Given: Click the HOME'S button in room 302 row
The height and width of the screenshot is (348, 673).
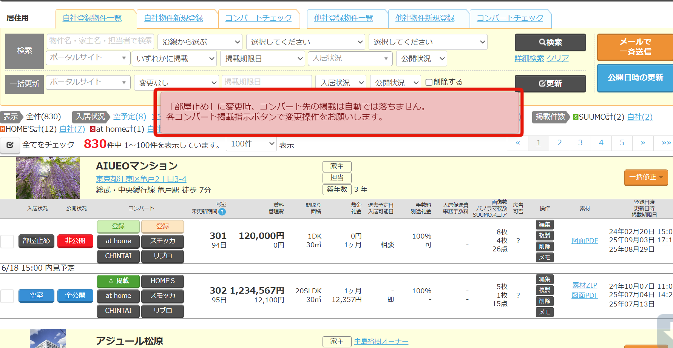Looking at the screenshot, I should [163, 281].
